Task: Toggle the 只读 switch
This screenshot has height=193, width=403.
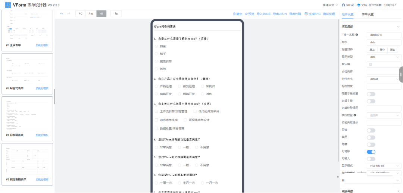Action: coord(371,130)
